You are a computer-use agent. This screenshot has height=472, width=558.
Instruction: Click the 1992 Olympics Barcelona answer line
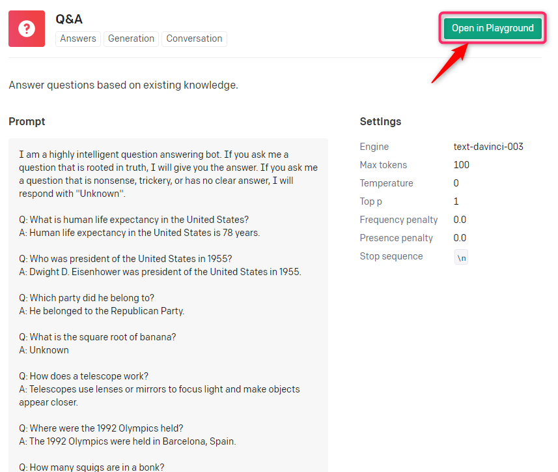[128, 441]
